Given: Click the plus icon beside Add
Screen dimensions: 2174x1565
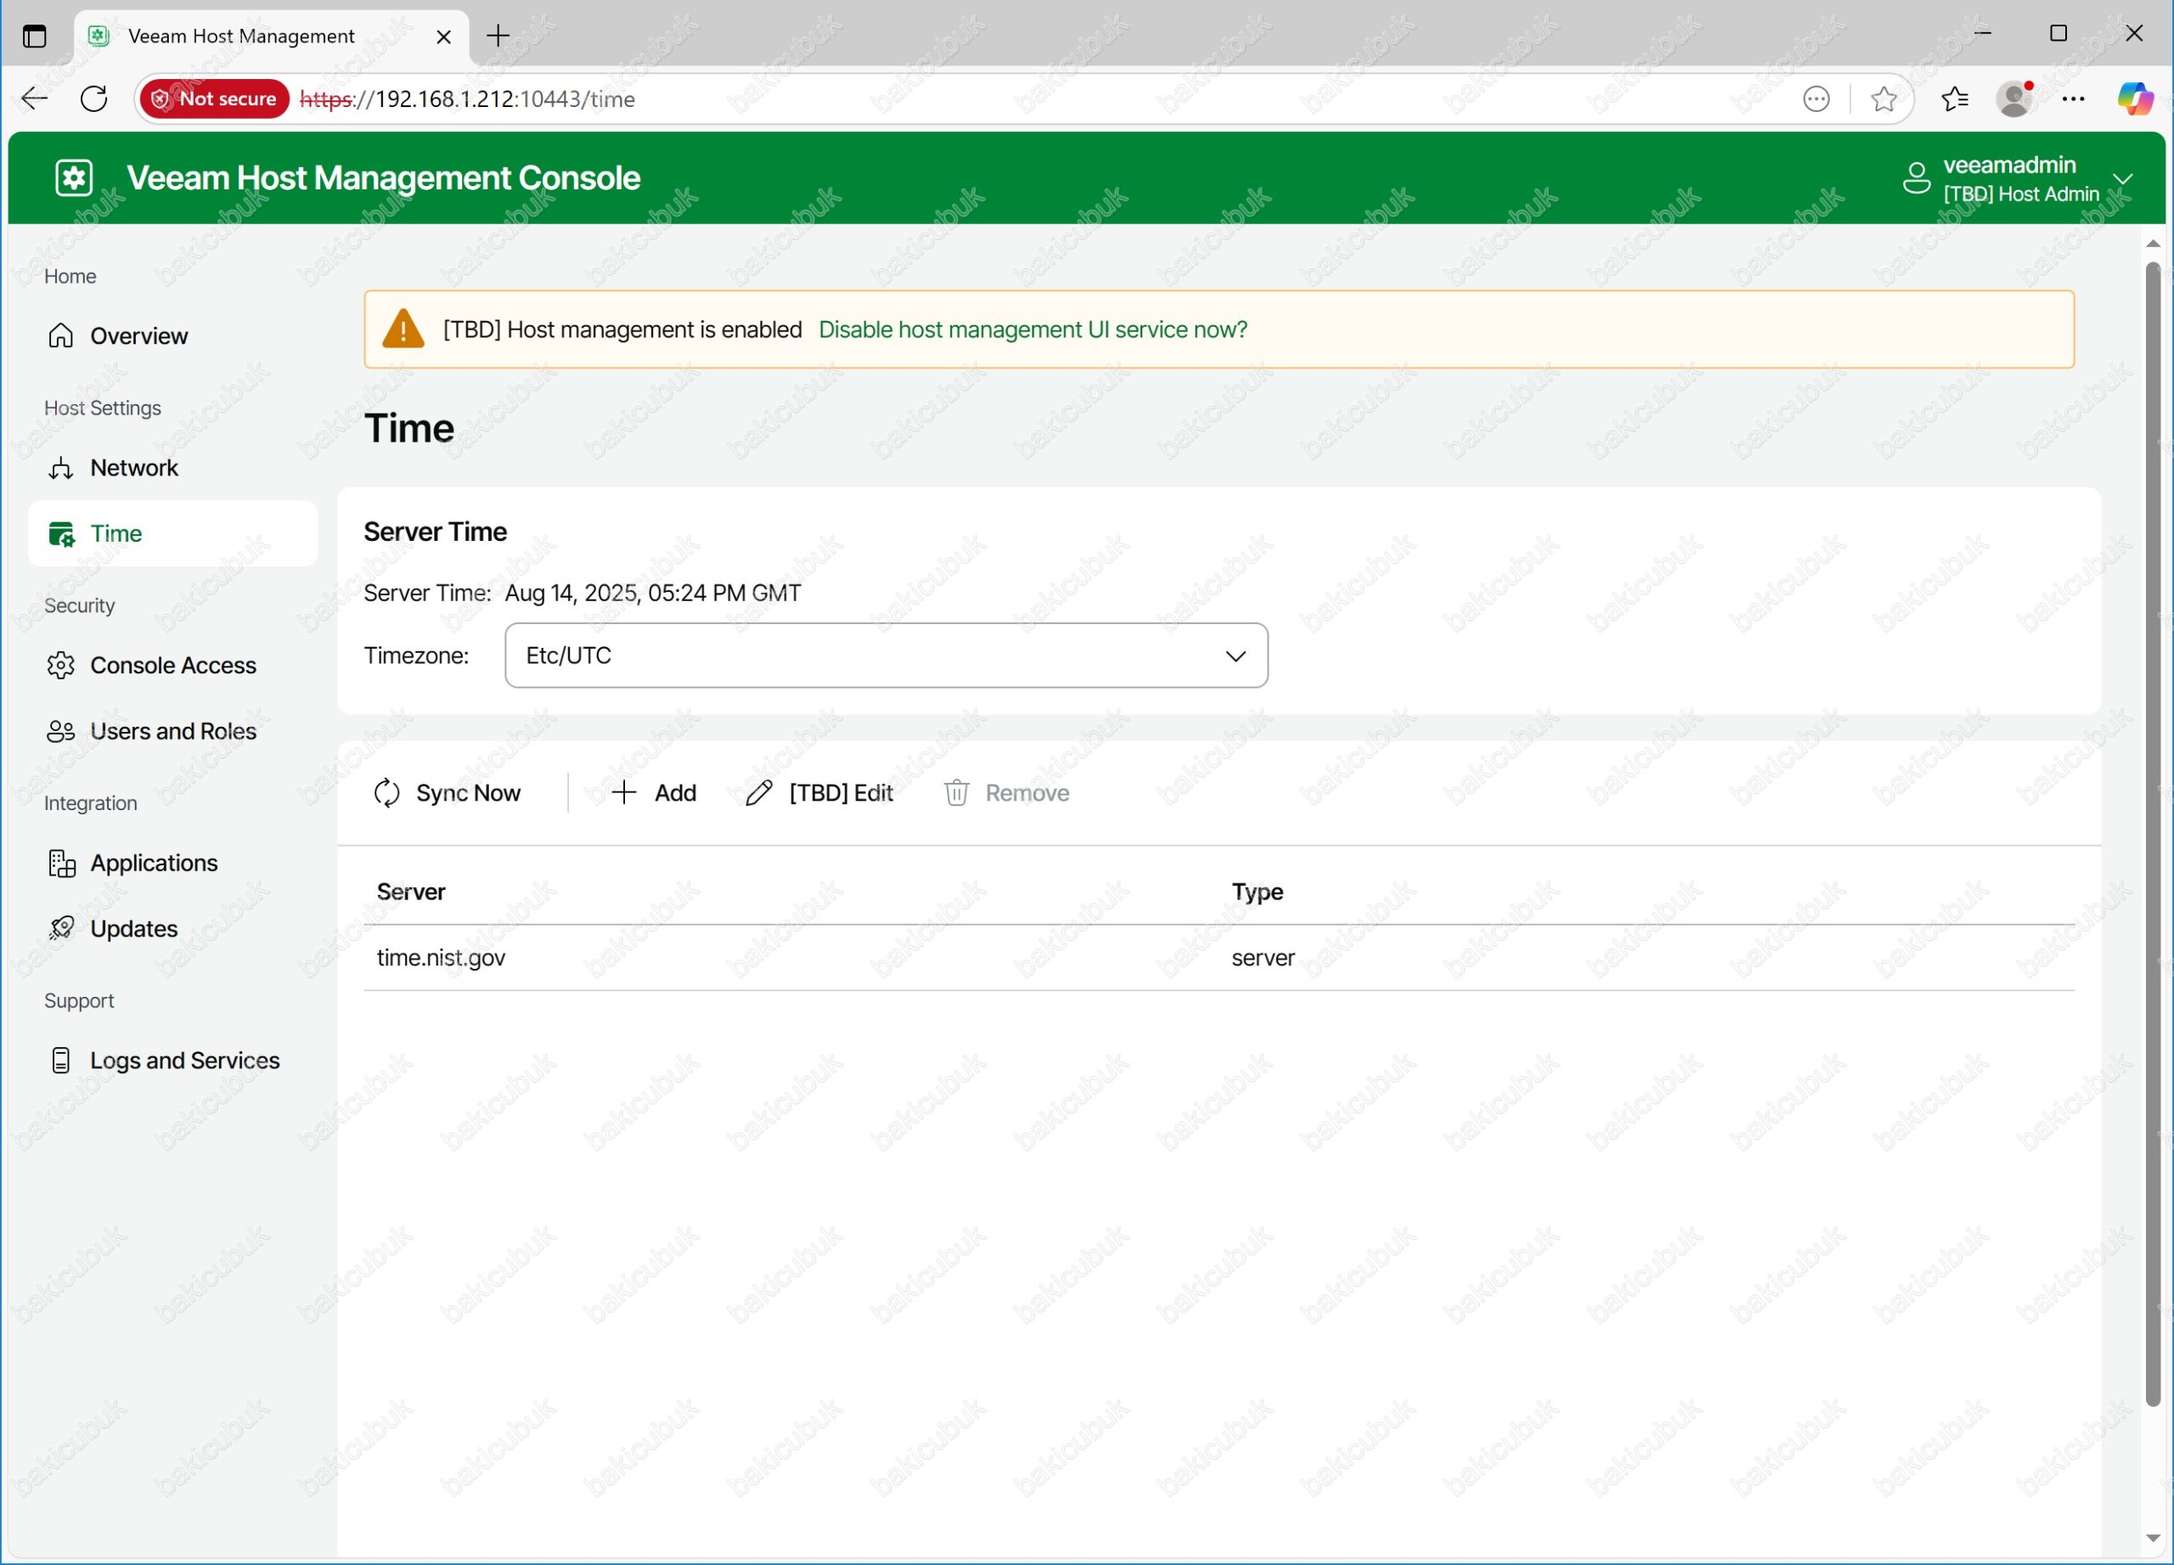Looking at the screenshot, I should [x=623, y=792].
